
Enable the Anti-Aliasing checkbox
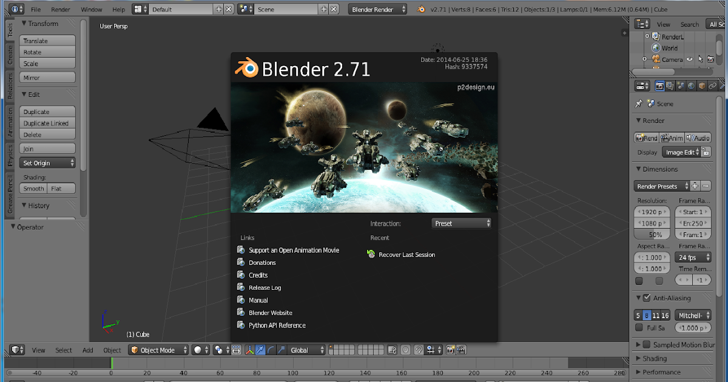click(647, 298)
